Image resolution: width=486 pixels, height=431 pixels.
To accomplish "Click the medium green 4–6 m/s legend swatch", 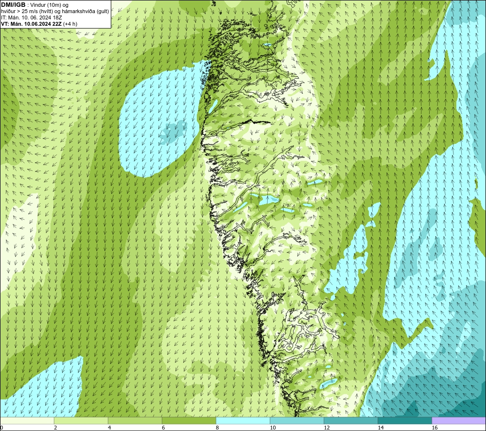I will click(x=135, y=420).
